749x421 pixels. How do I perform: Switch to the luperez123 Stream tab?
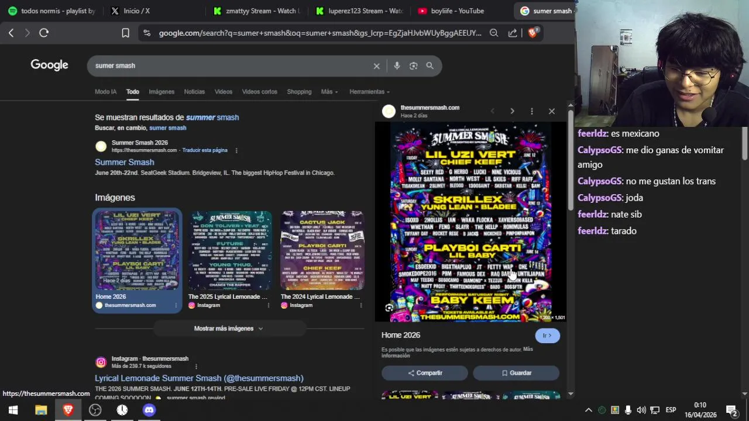click(x=359, y=11)
